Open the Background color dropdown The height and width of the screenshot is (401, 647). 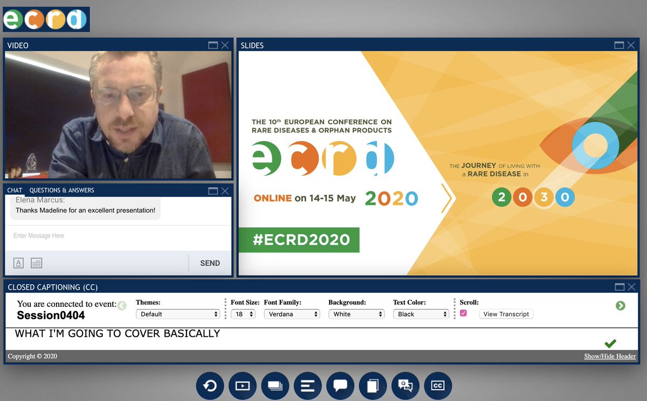pyautogui.click(x=356, y=314)
